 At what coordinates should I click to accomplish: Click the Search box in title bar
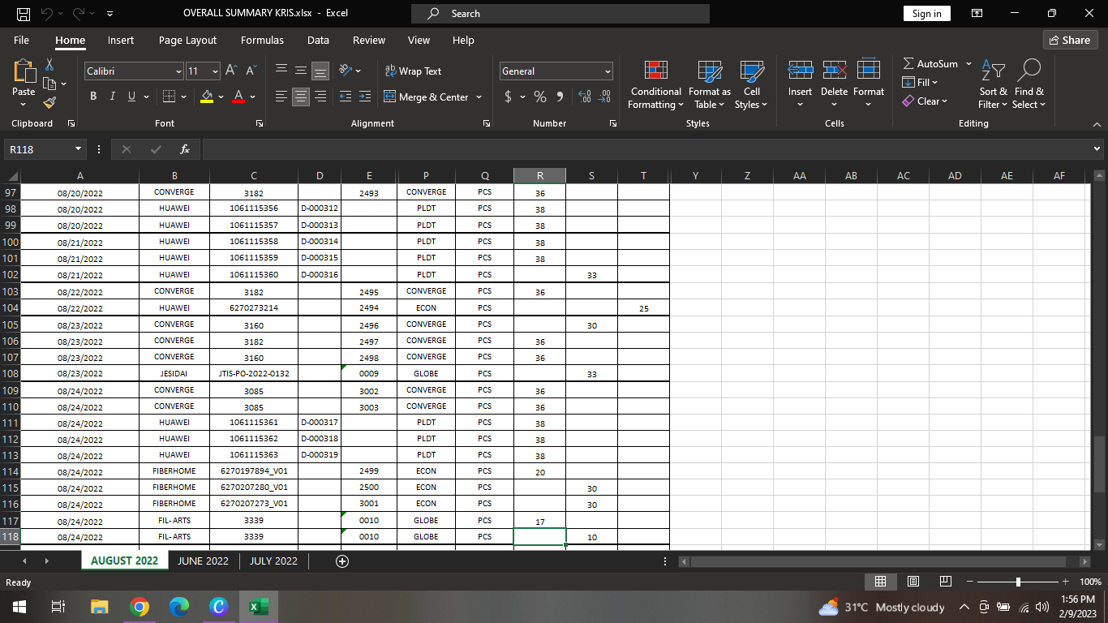(560, 14)
